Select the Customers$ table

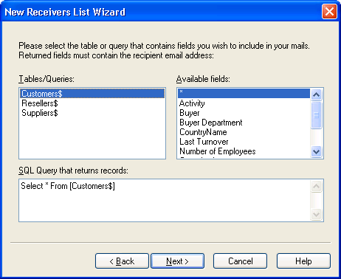92,94
